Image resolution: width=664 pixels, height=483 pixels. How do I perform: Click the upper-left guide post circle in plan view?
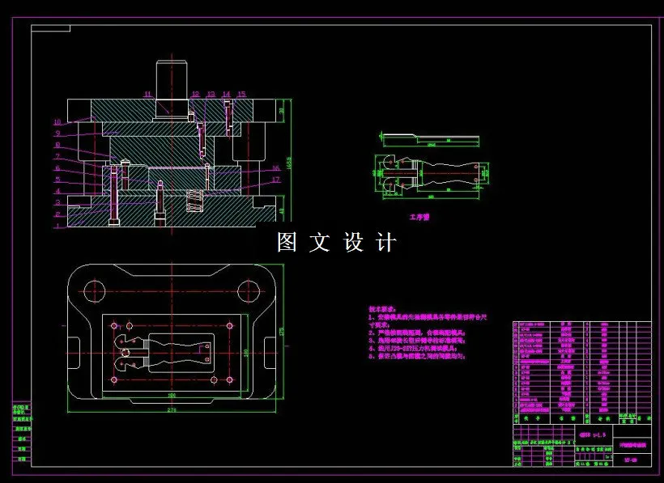pos(95,291)
